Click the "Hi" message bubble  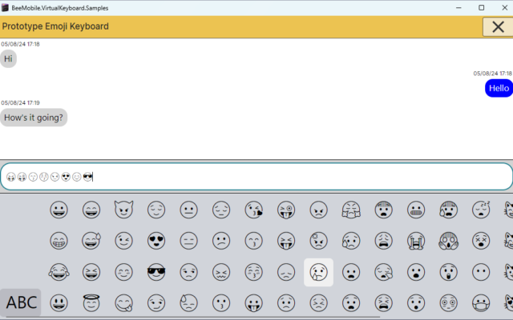[x=8, y=58]
